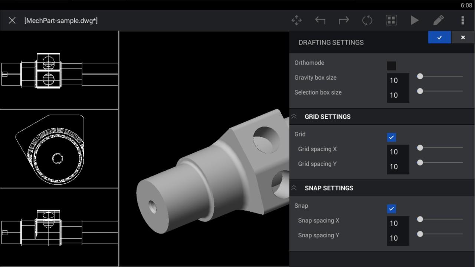The height and width of the screenshot is (267, 475).
Task: Activate the top side-view wireframe viewport
Action: point(59,70)
